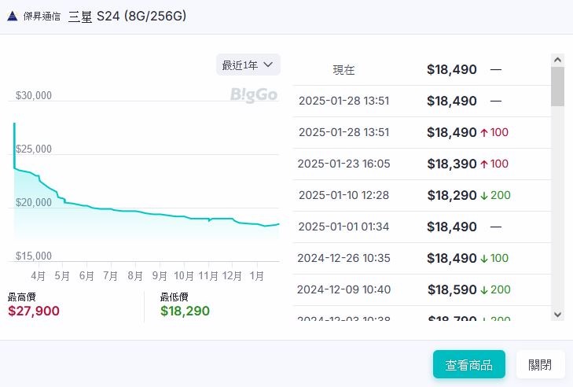
Task: Click the $30,000 chart axis label
Action: (x=34, y=95)
